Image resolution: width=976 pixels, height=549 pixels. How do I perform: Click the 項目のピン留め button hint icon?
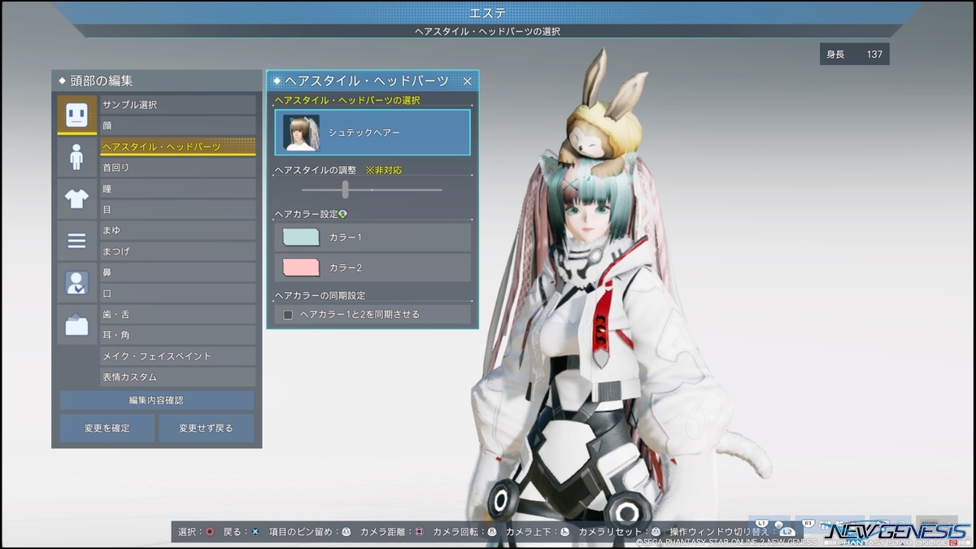click(x=346, y=532)
